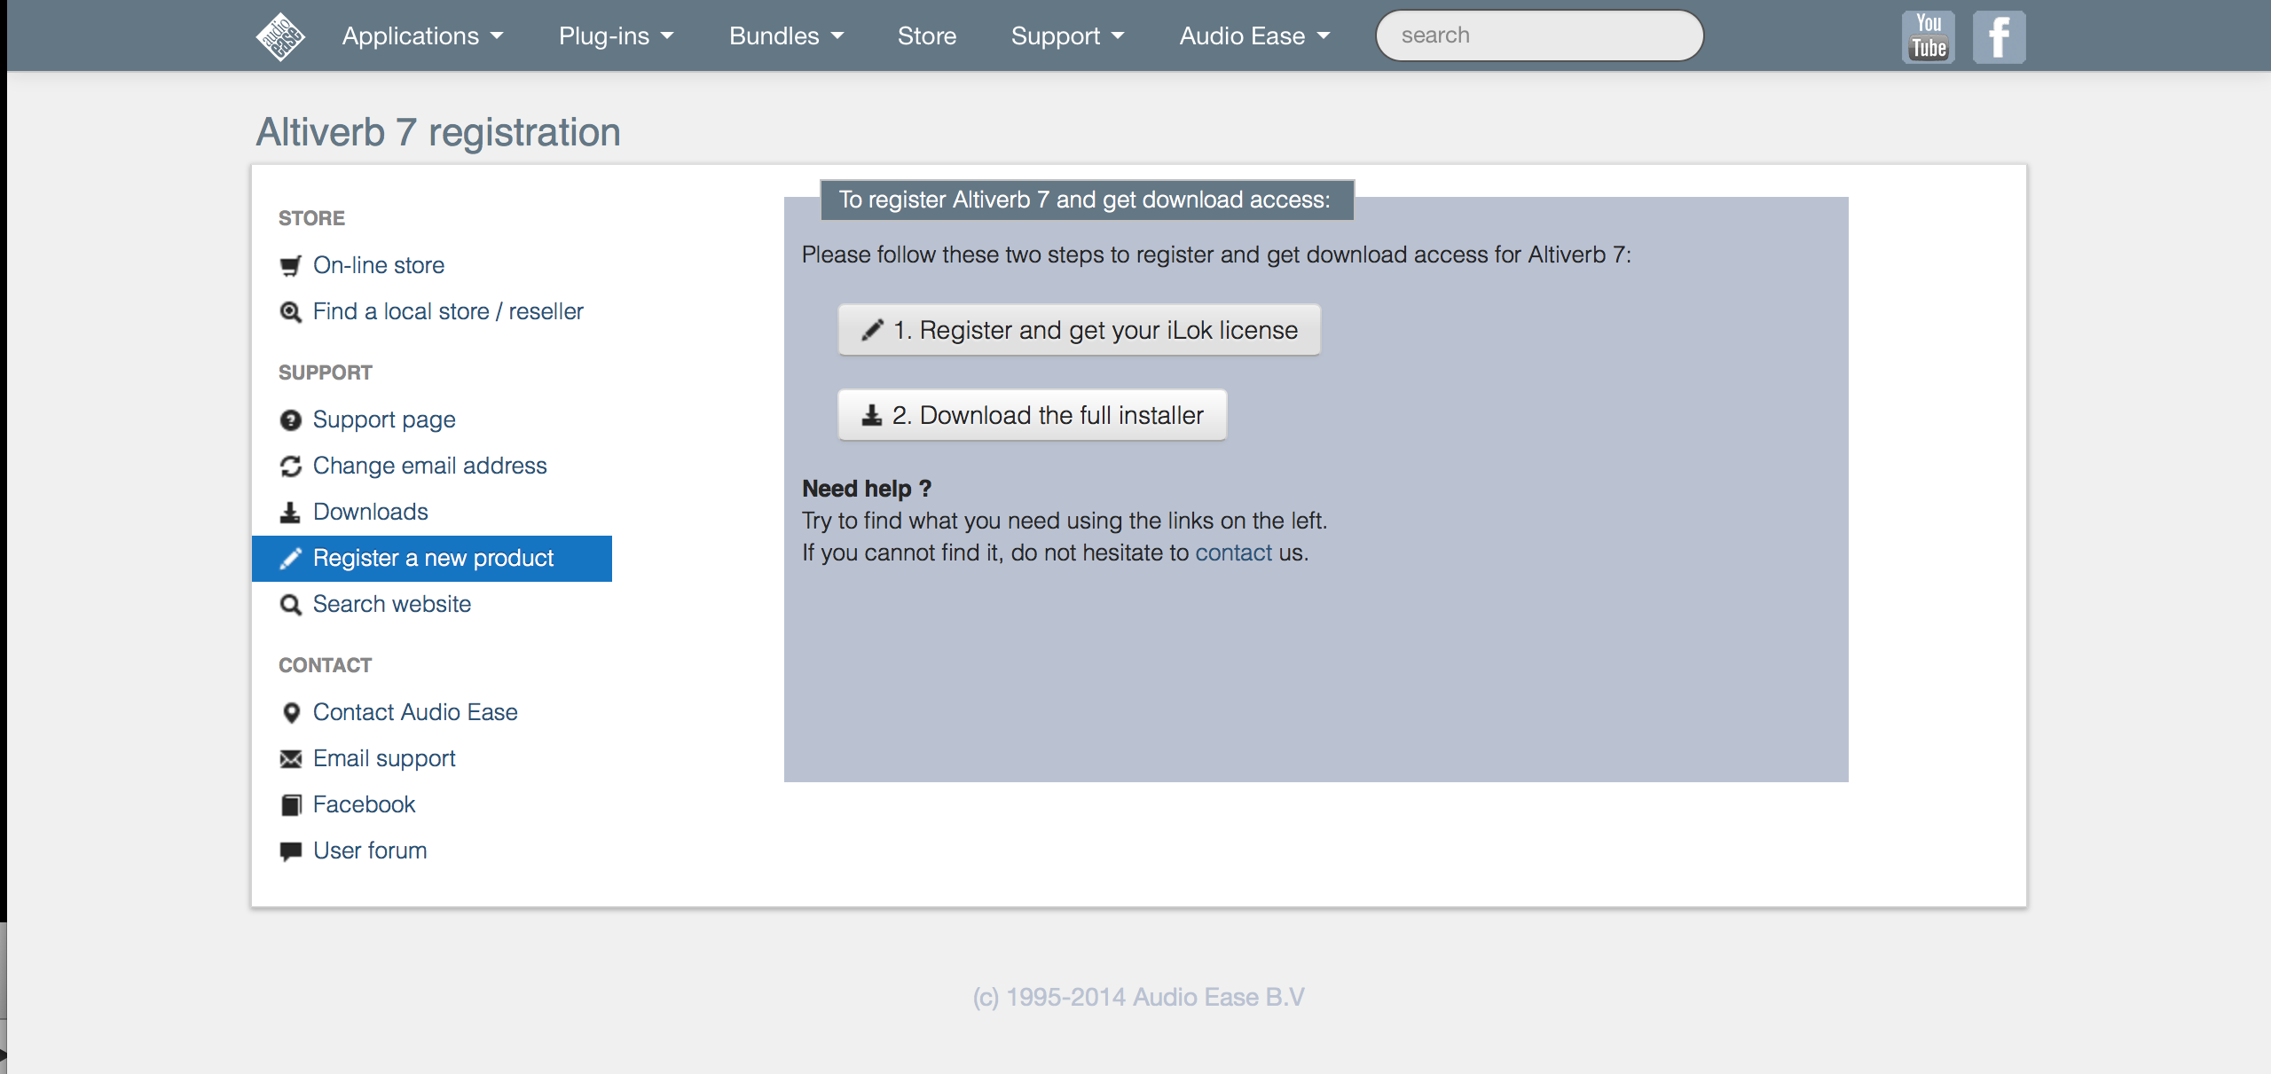The image size is (2271, 1074).
Task: Click the Audio Ease diamond logo
Action: pos(280,36)
